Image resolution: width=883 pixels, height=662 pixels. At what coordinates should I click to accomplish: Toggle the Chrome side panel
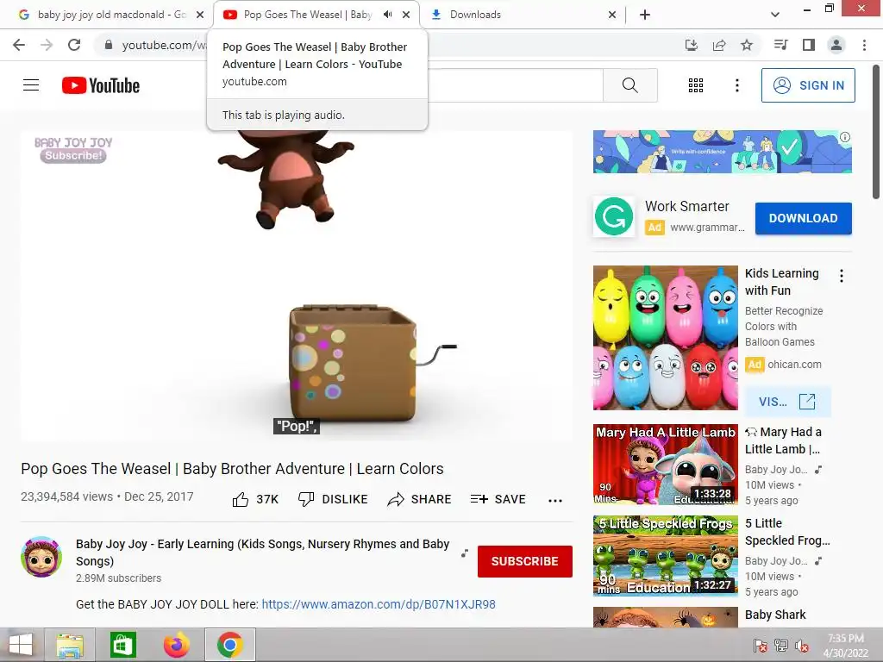point(809,45)
